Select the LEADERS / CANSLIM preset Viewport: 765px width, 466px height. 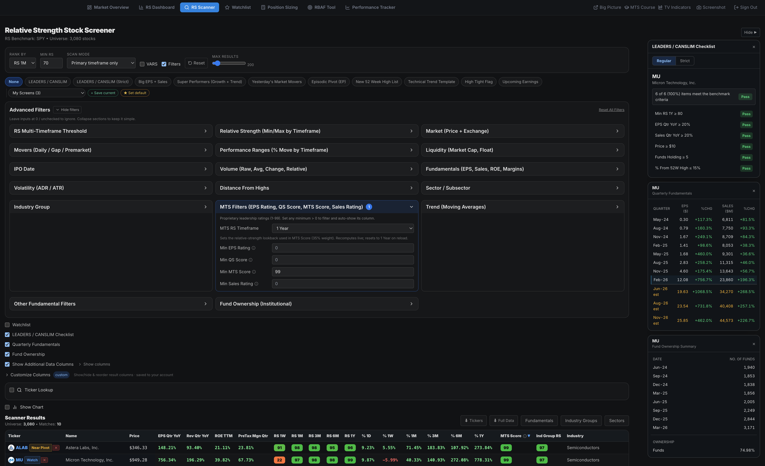pos(48,82)
